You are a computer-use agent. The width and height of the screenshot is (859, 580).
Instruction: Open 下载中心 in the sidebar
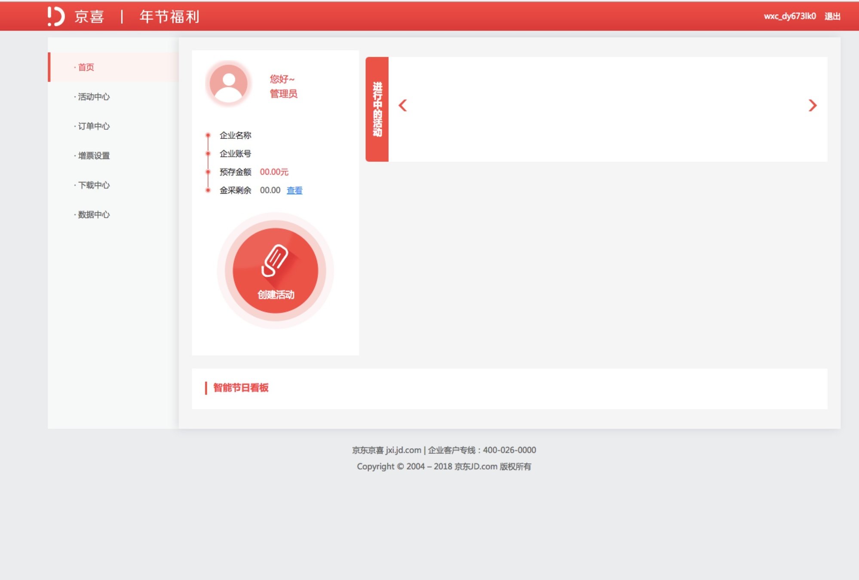(x=94, y=185)
